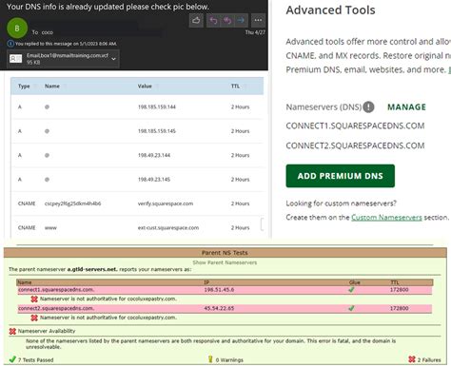This screenshot has width=451, height=367.
Task: Click the Reply arrow icon
Action: [213, 21]
